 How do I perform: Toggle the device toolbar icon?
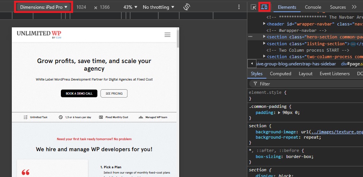click(264, 7)
